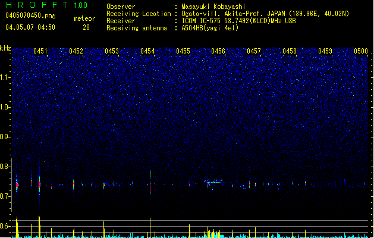The height and width of the screenshot is (238, 374).
Task: Click the 0456 time marker
Action: 218,51
